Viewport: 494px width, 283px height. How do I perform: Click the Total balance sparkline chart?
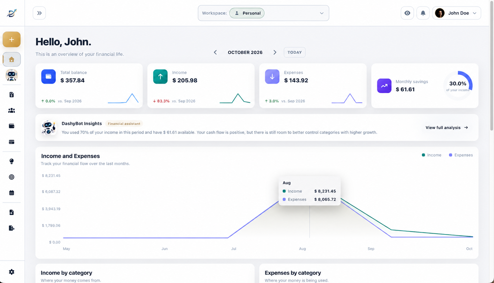tap(123, 98)
